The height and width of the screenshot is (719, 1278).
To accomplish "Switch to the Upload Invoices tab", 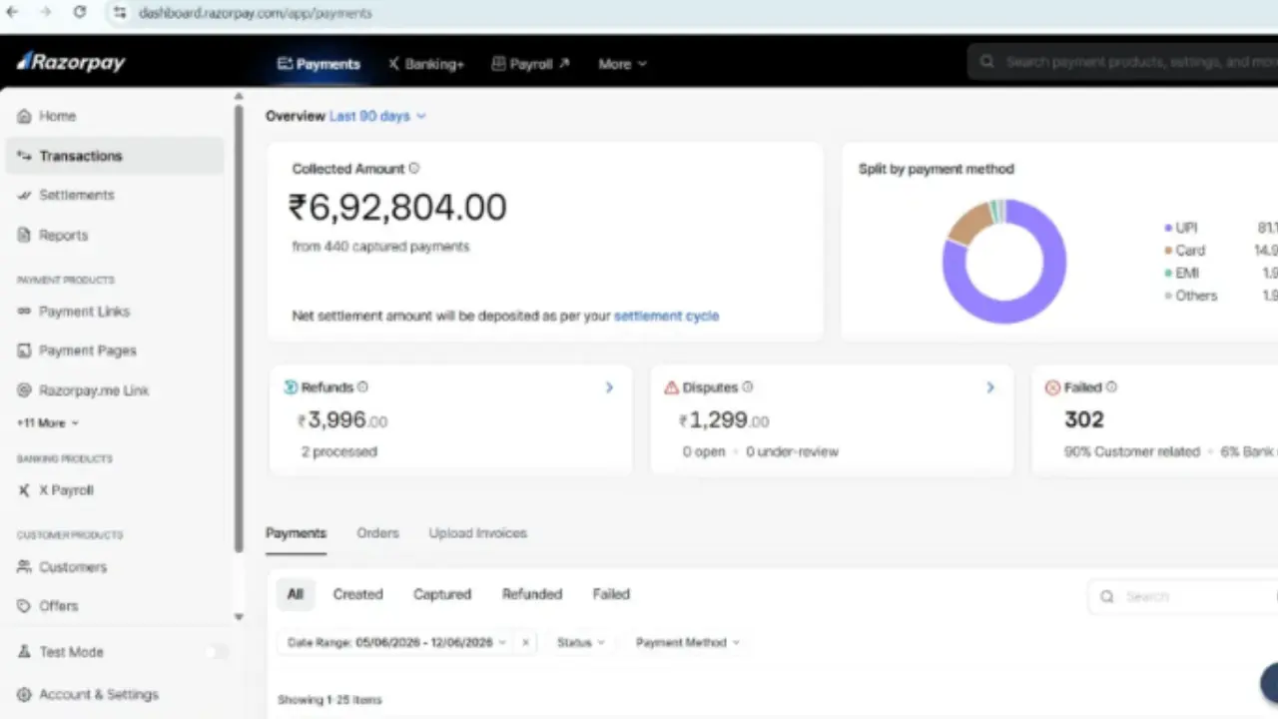I will 478,533.
